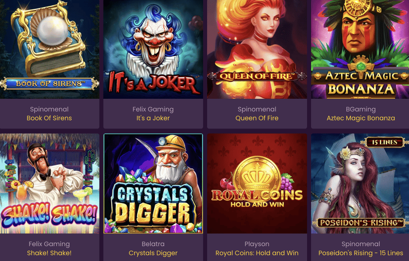Click the BGaming provider label
The image size is (409, 261).
[361, 109]
